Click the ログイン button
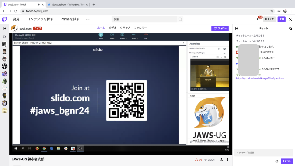The image size is (295, 166). pyautogui.click(x=269, y=19)
